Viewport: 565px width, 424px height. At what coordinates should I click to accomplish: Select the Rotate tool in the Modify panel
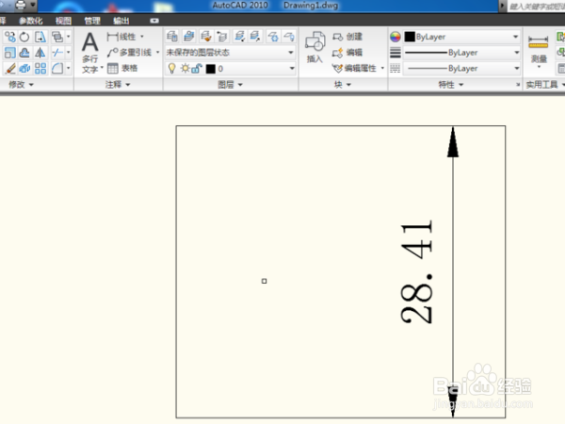point(24,37)
